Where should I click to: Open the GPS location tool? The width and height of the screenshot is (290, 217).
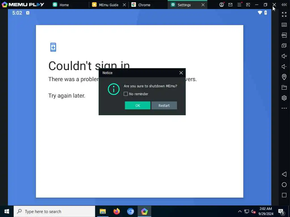pos(284,77)
